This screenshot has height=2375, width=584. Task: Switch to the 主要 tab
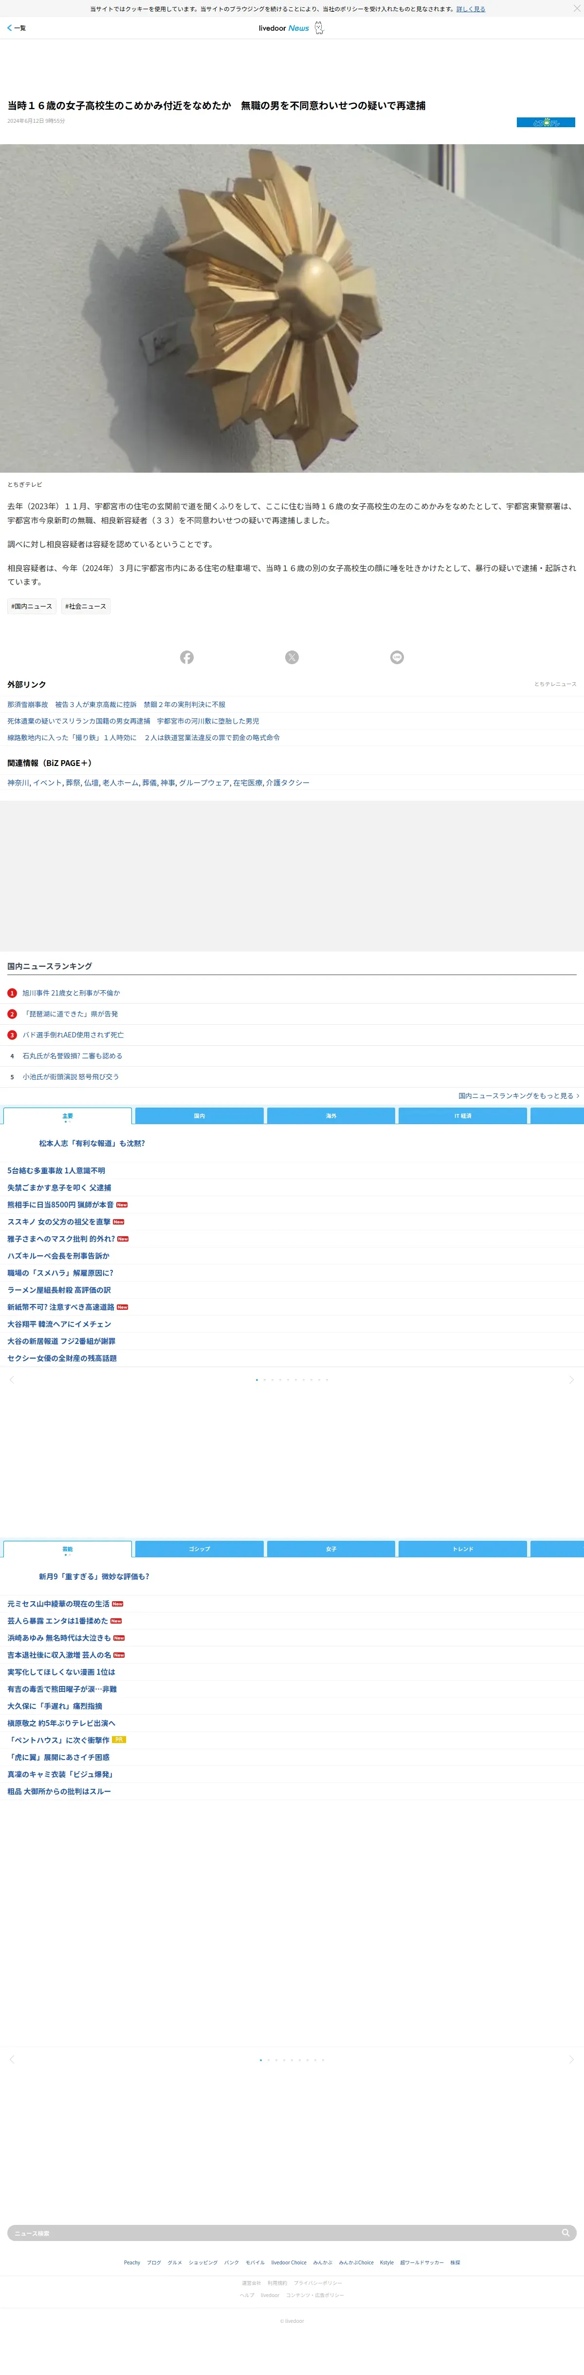tap(67, 1116)
